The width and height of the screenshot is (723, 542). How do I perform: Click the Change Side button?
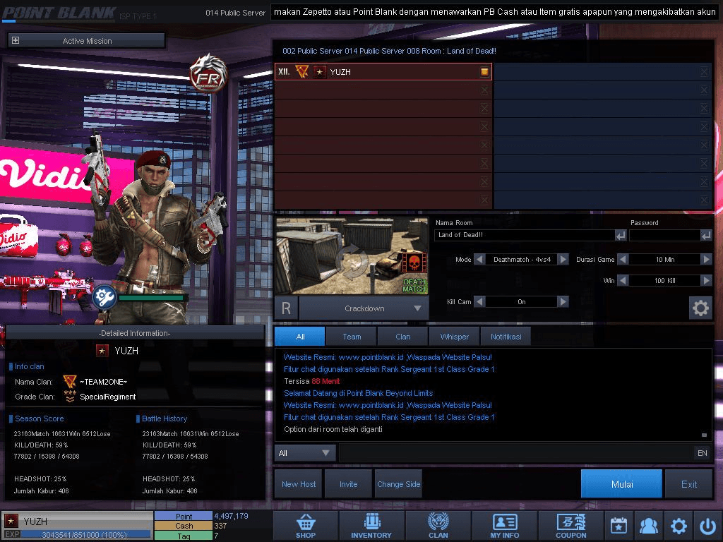pyautogui.click(x=399, y=484)
